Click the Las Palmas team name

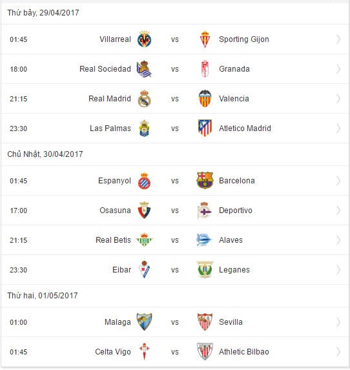coord(110,128)
